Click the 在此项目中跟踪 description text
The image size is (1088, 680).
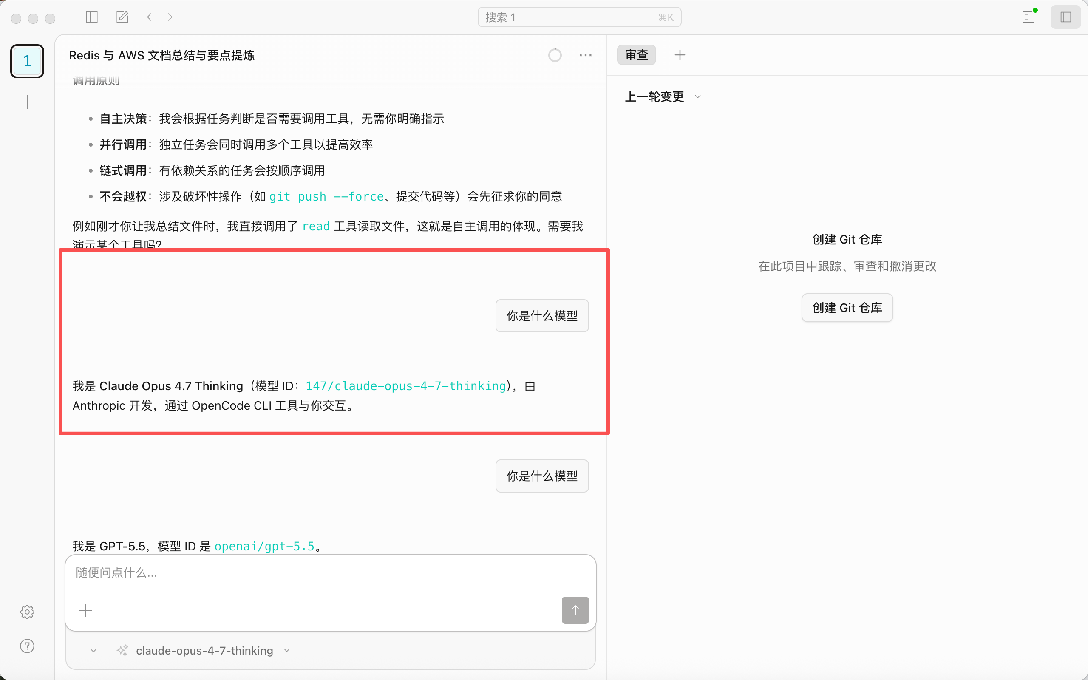tap(847, 266)
